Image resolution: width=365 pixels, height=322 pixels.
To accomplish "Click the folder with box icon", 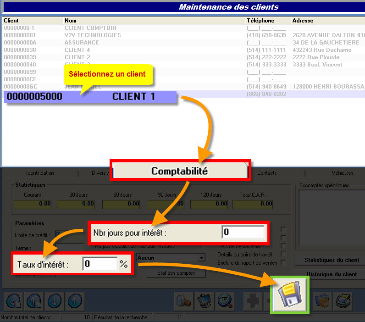I will click(322, 301).
